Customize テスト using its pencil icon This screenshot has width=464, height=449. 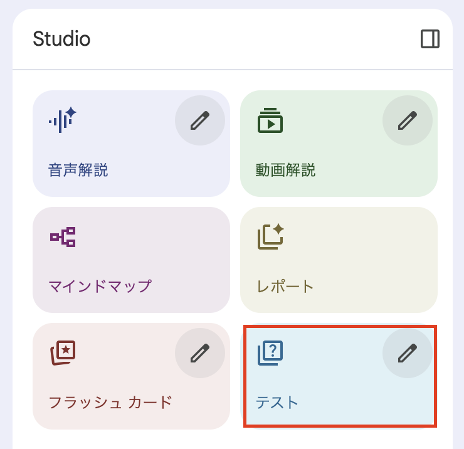point(408,353)
